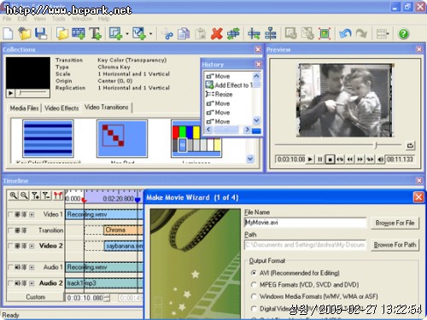Image resolution: width=427 pixels, height=320 pixels.
Task: Expand the Video 2 track with its plus box
Action: coord(32,246)
